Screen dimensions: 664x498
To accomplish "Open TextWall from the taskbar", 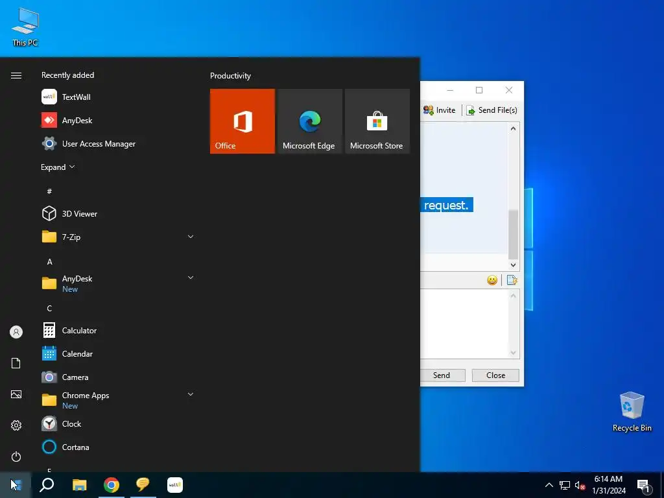I will pyautogui.click(x=175, y=485).
